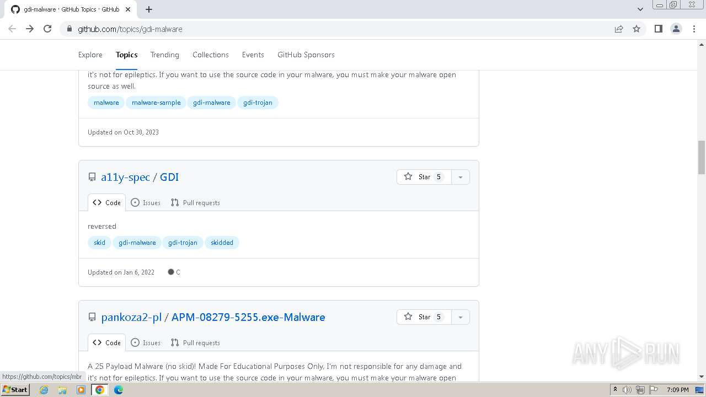Click the 'Updated on Oct 30, 2023' text
Viewport: 706px width, 397px height.
point(123,132)
